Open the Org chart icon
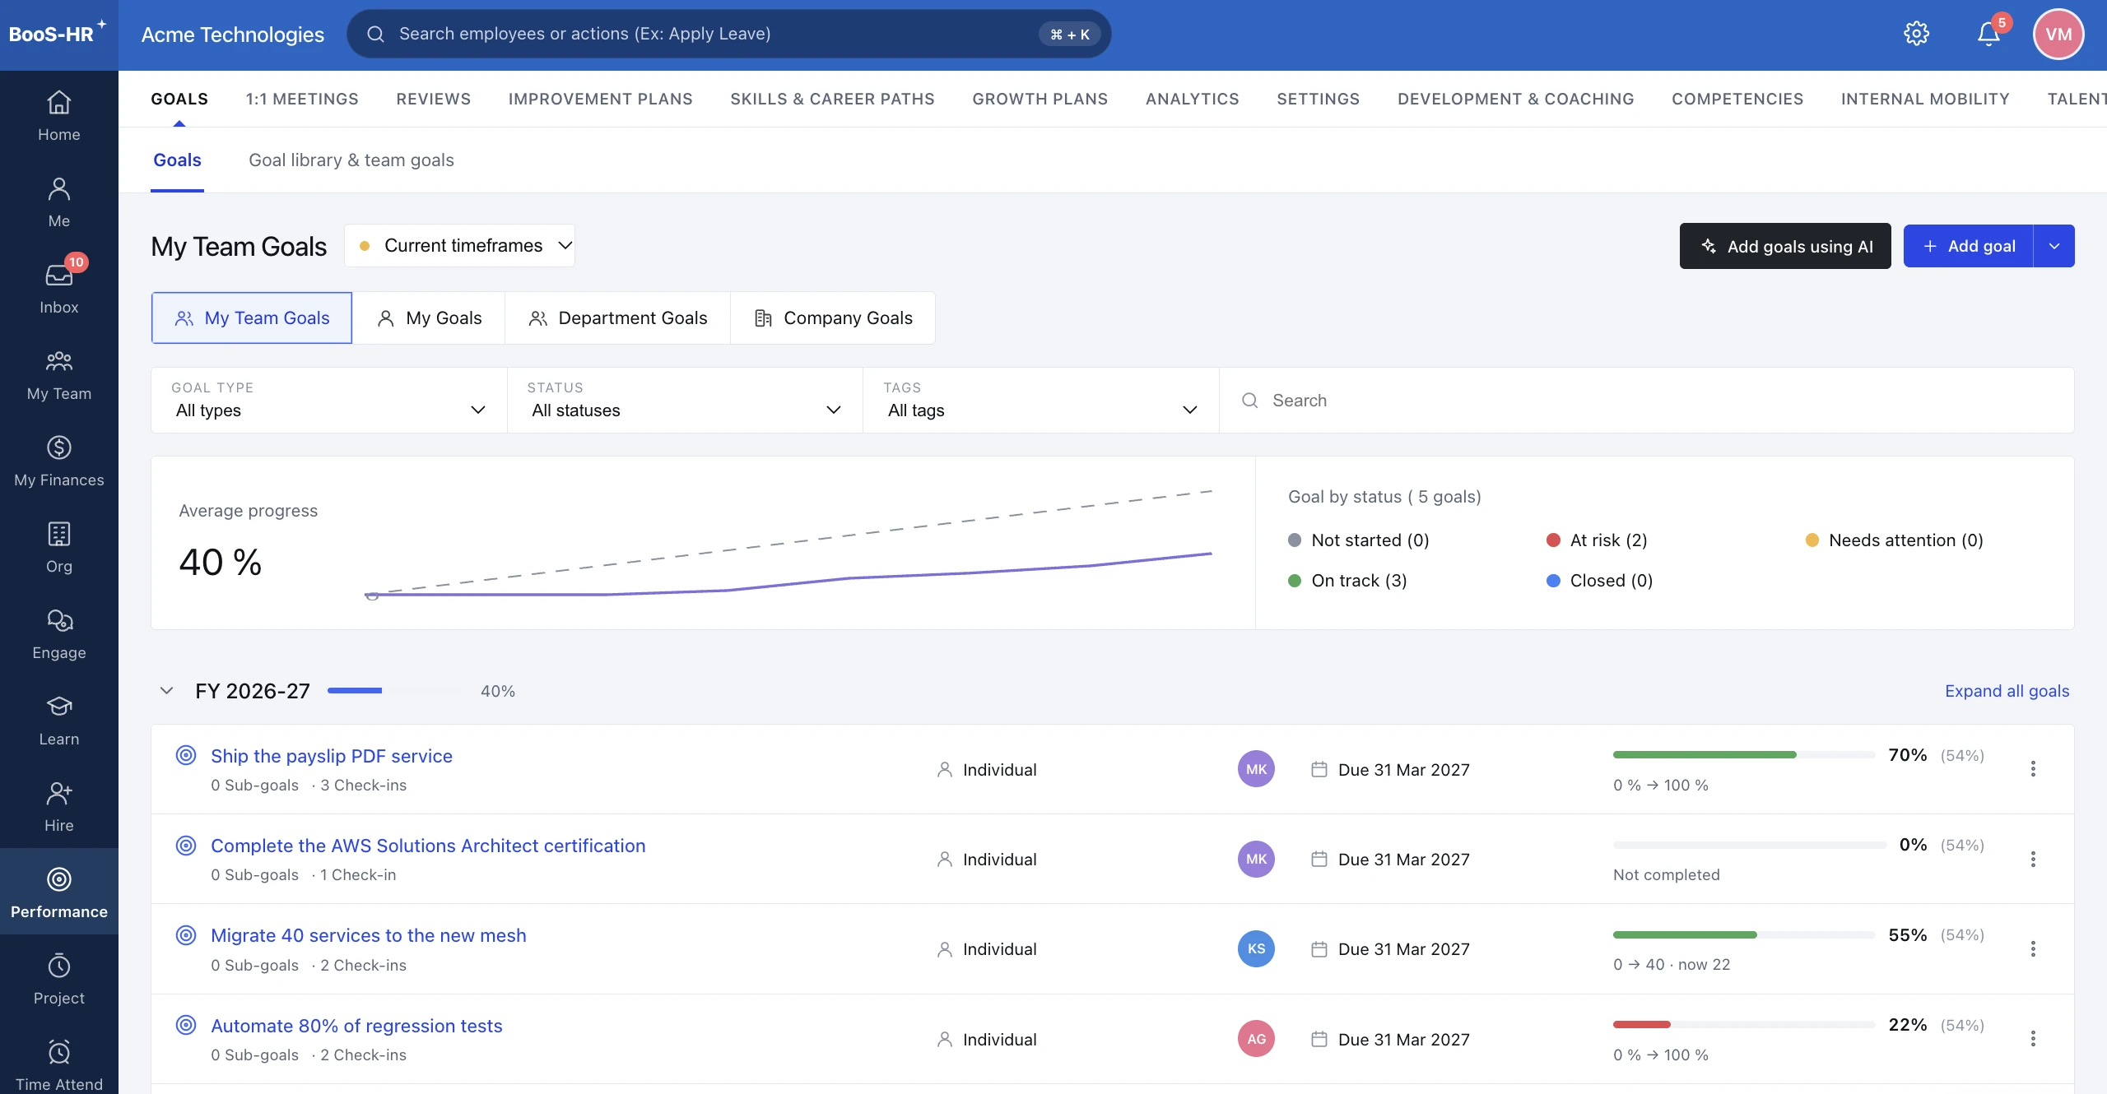Screen dimensions: 2107x1094 click(59, 534)
